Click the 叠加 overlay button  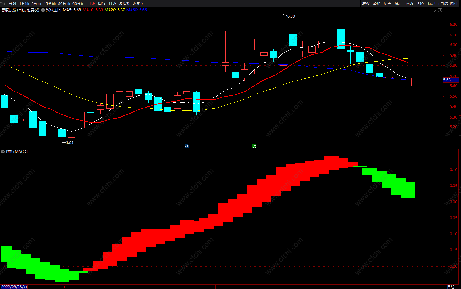coord(377,3)
